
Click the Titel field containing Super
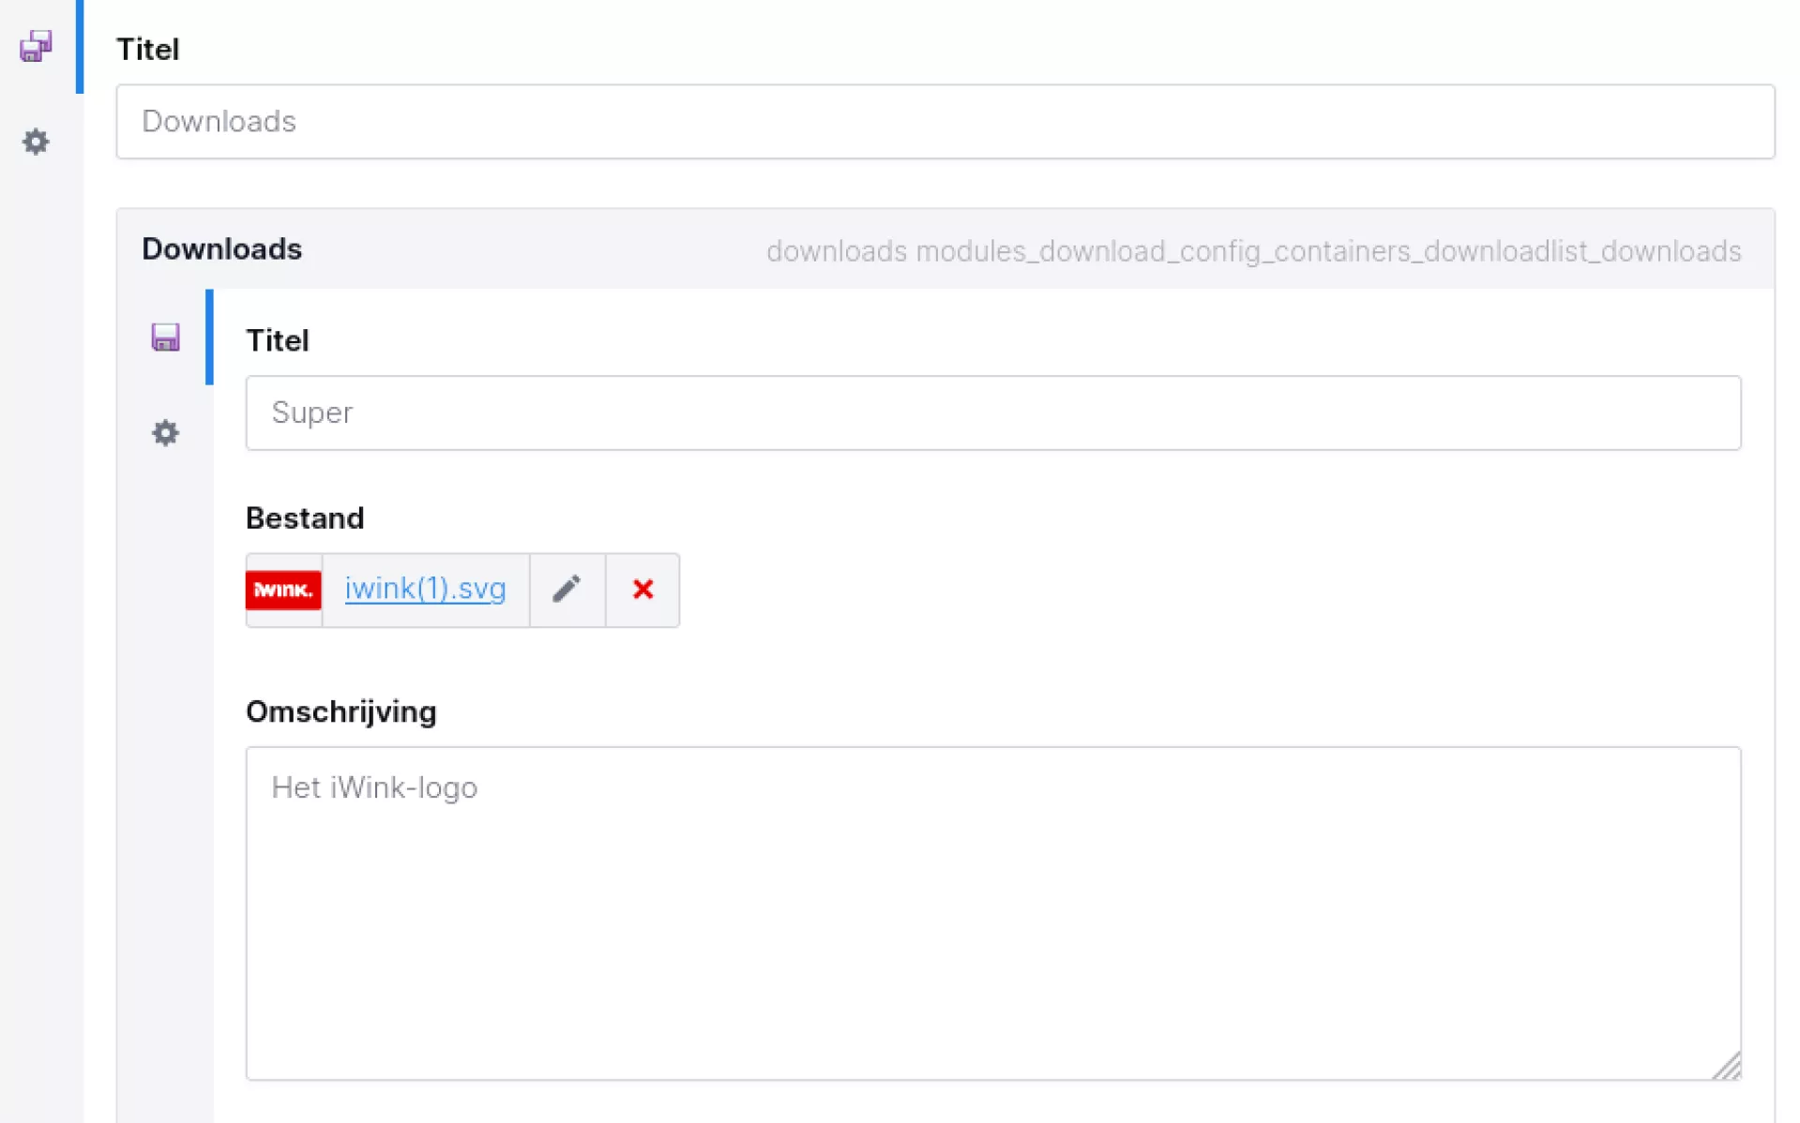(992, 413)
